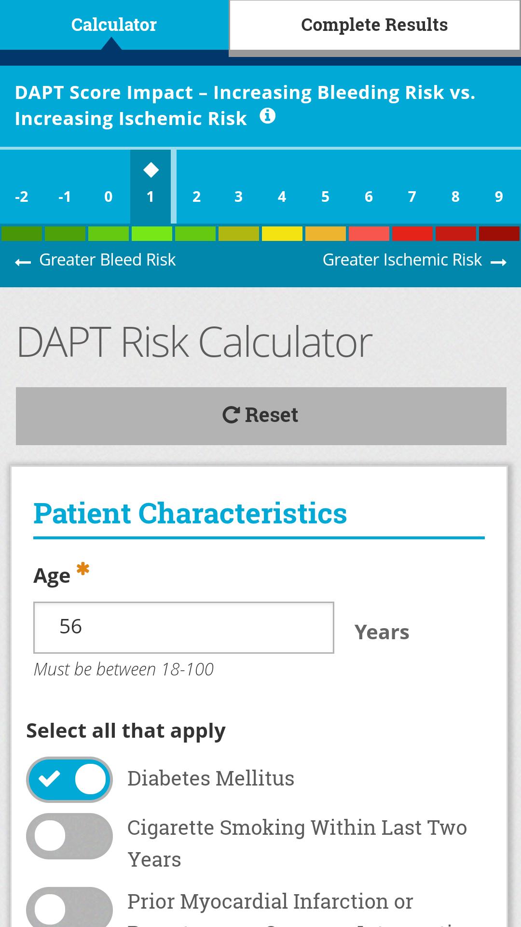Disable the Diabetes Mellitus toggle
Screen dimensions: 521x927
pos(69,779)
